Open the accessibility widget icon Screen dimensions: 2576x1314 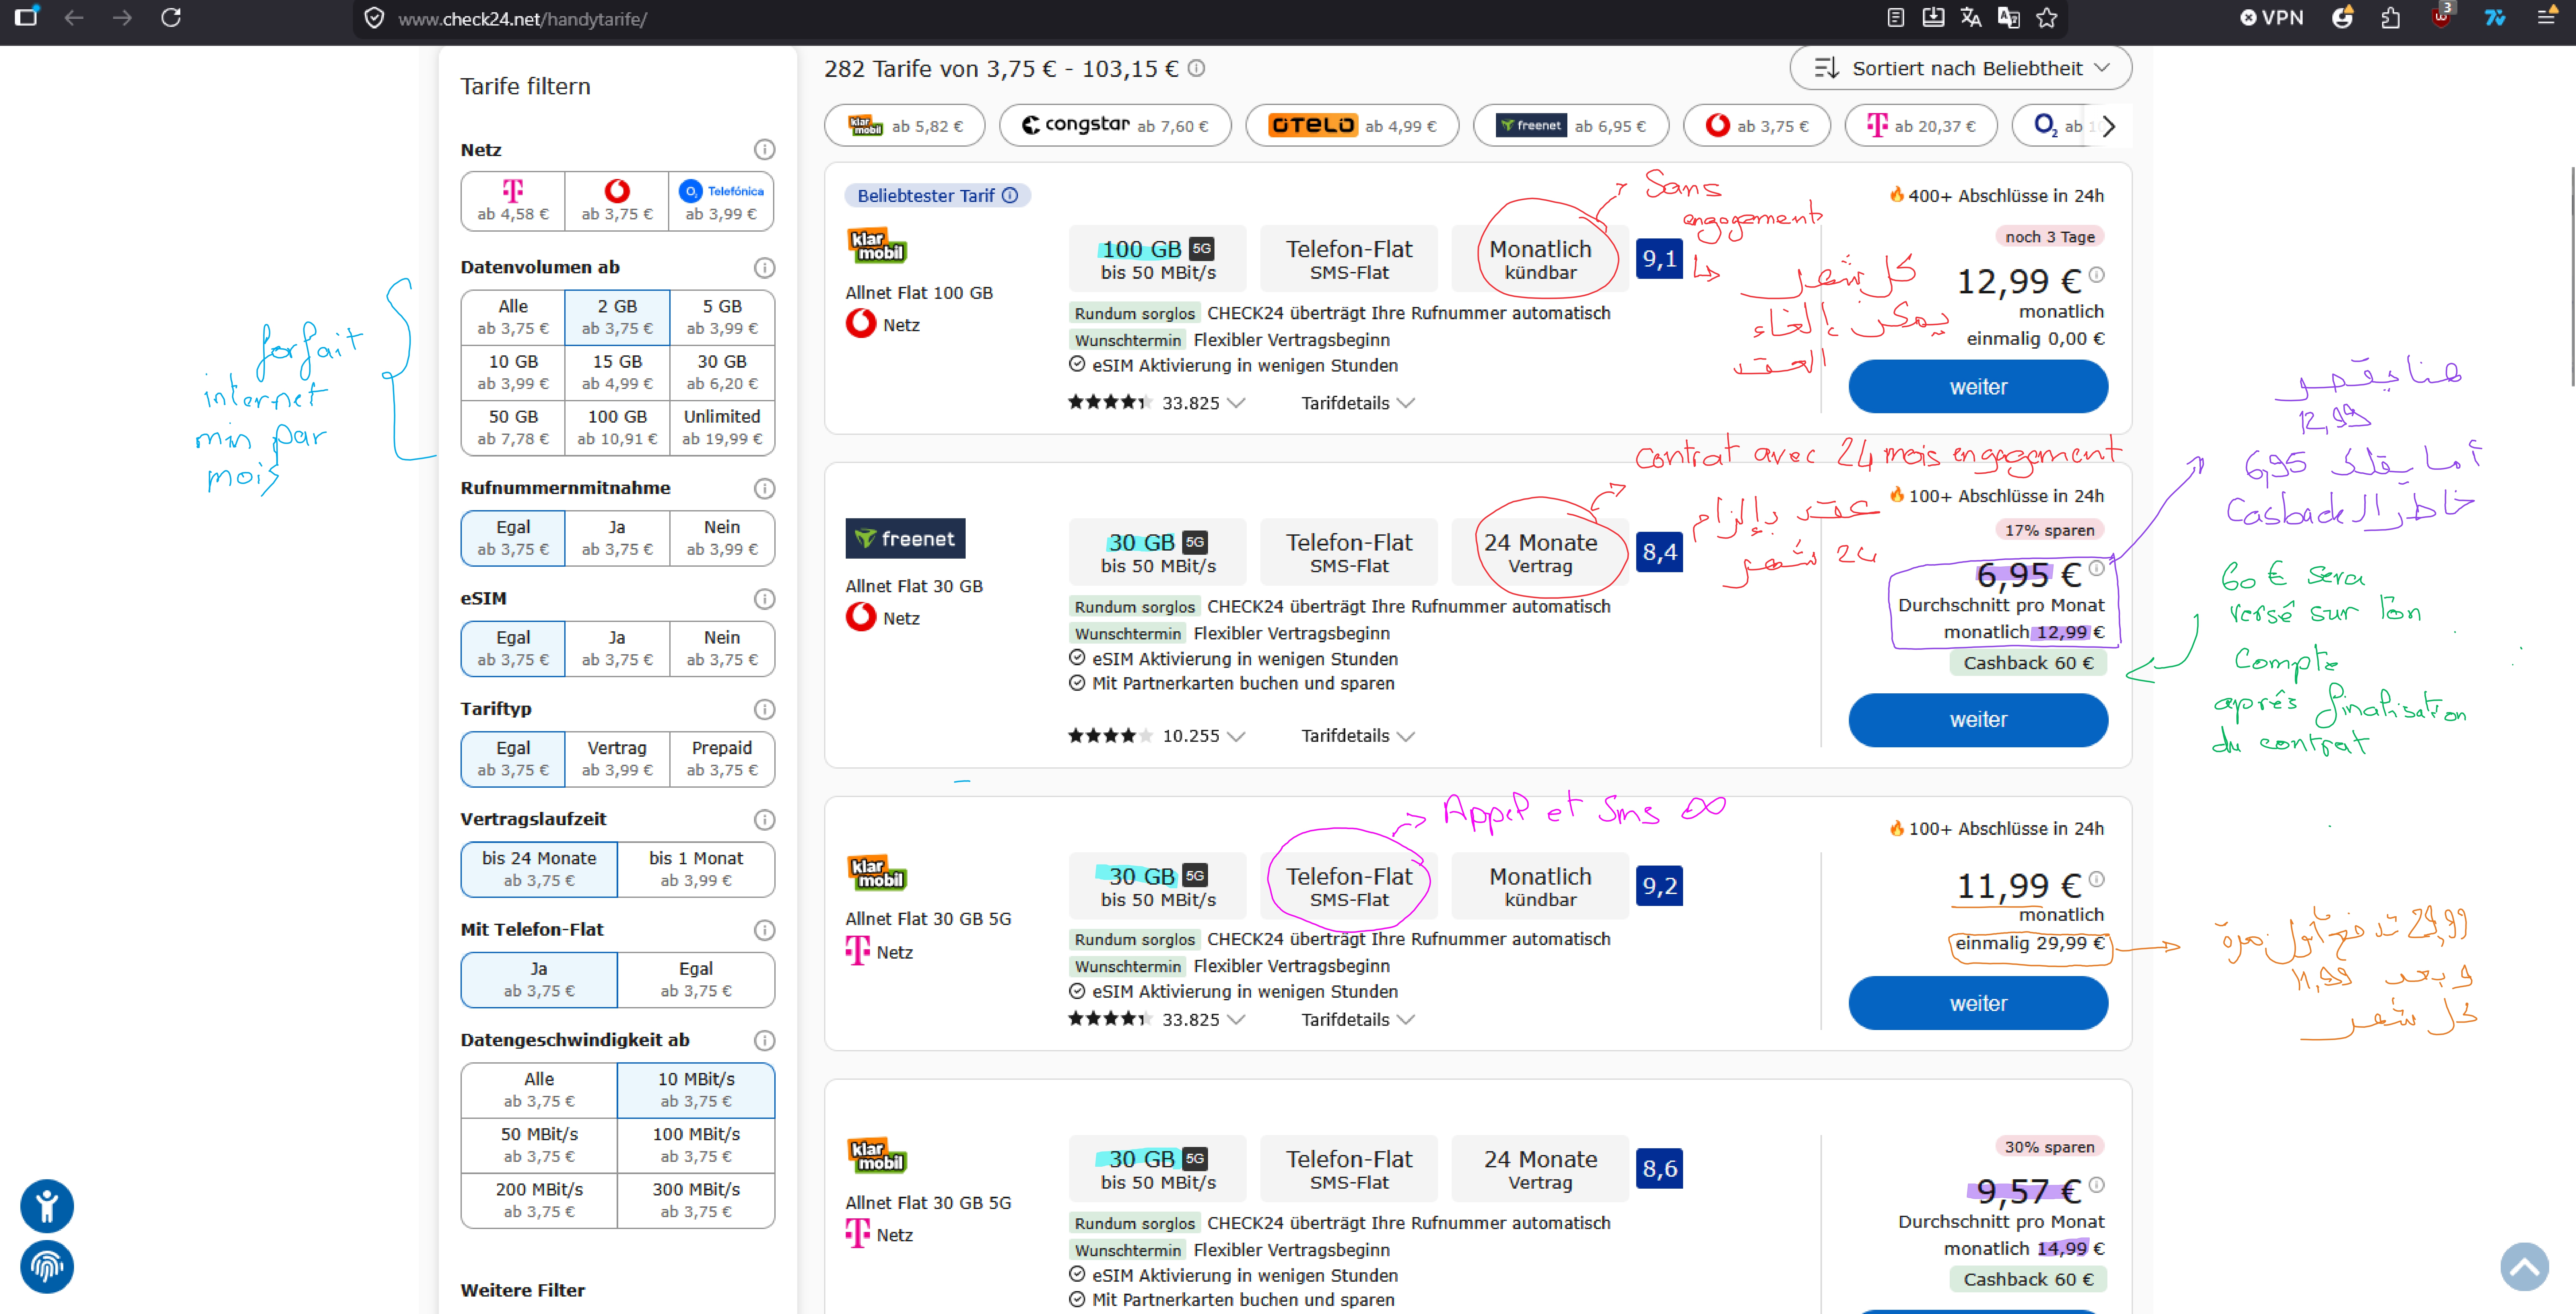47,1206
